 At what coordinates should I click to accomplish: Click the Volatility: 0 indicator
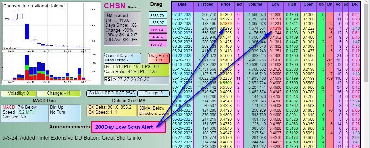tap(19, 93)
